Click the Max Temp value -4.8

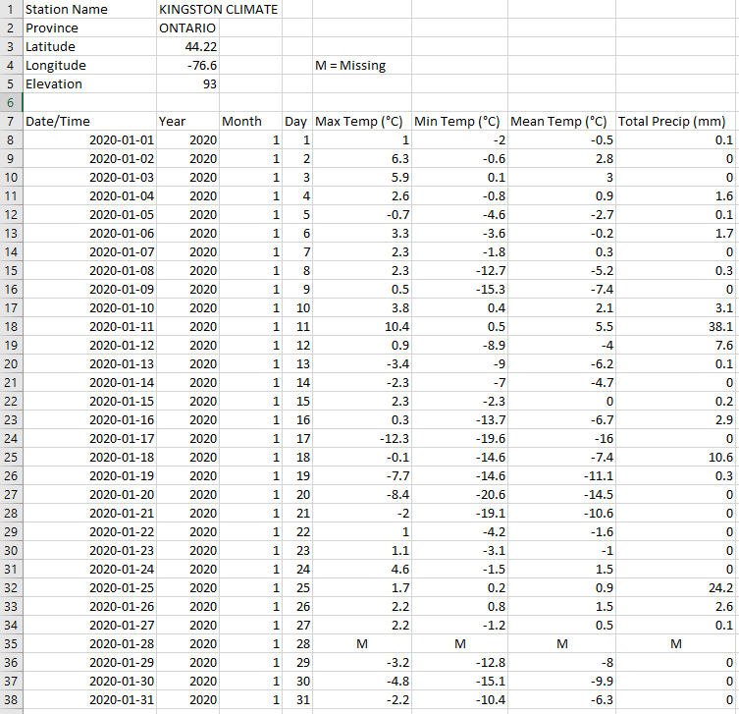coord(362,681)
